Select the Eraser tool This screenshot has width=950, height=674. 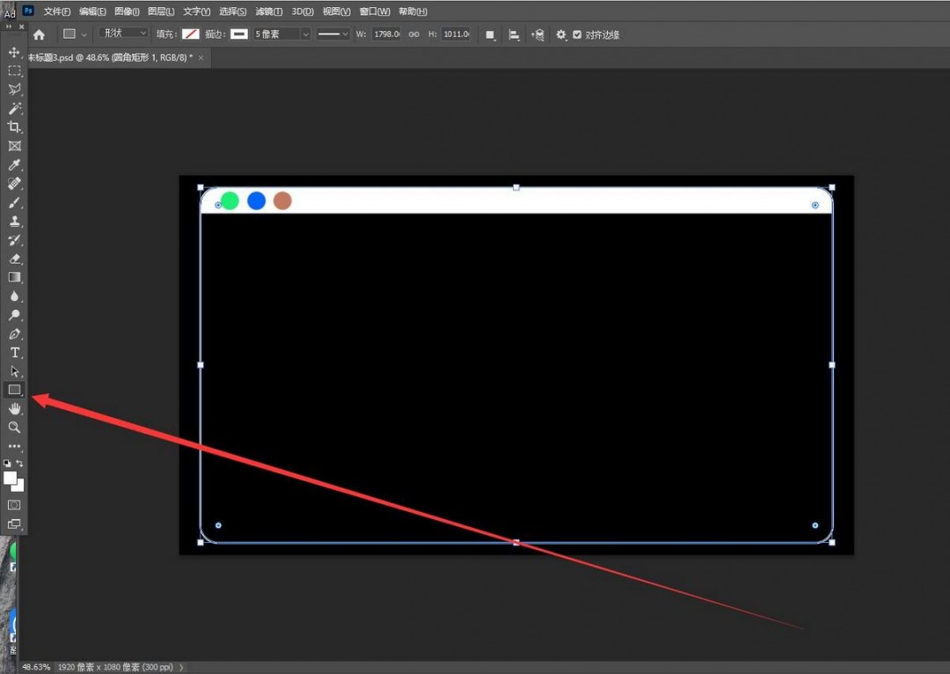coord(14,259)
